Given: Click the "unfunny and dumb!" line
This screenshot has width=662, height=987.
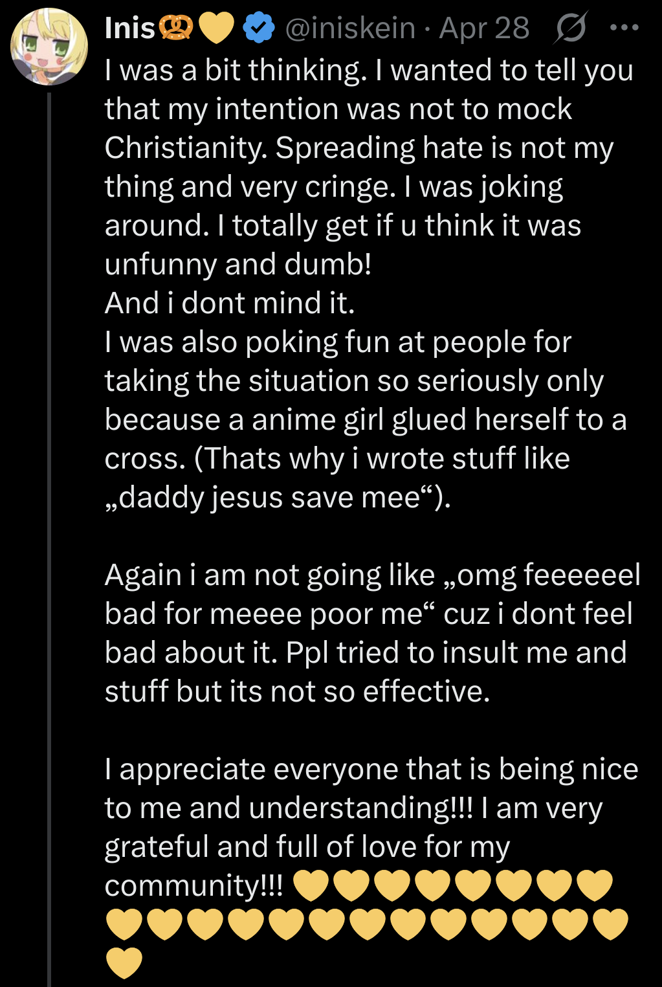Looking at the screenshot, I should pyautogui.click(x=238, y=264).
